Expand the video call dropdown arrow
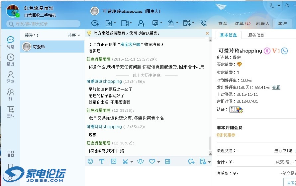Viewport: 296px width, 186px height. pos(131,23)
